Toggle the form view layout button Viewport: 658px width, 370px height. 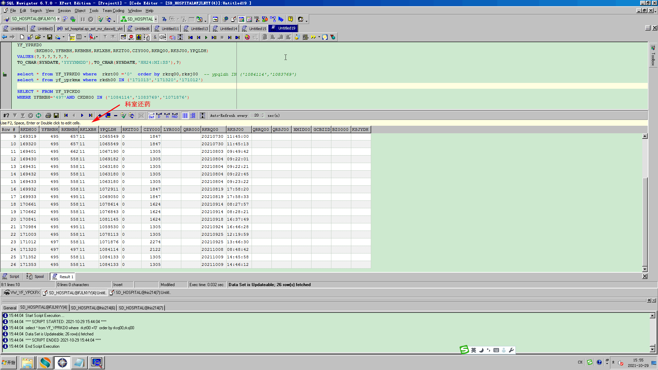[x=193, y=115]
